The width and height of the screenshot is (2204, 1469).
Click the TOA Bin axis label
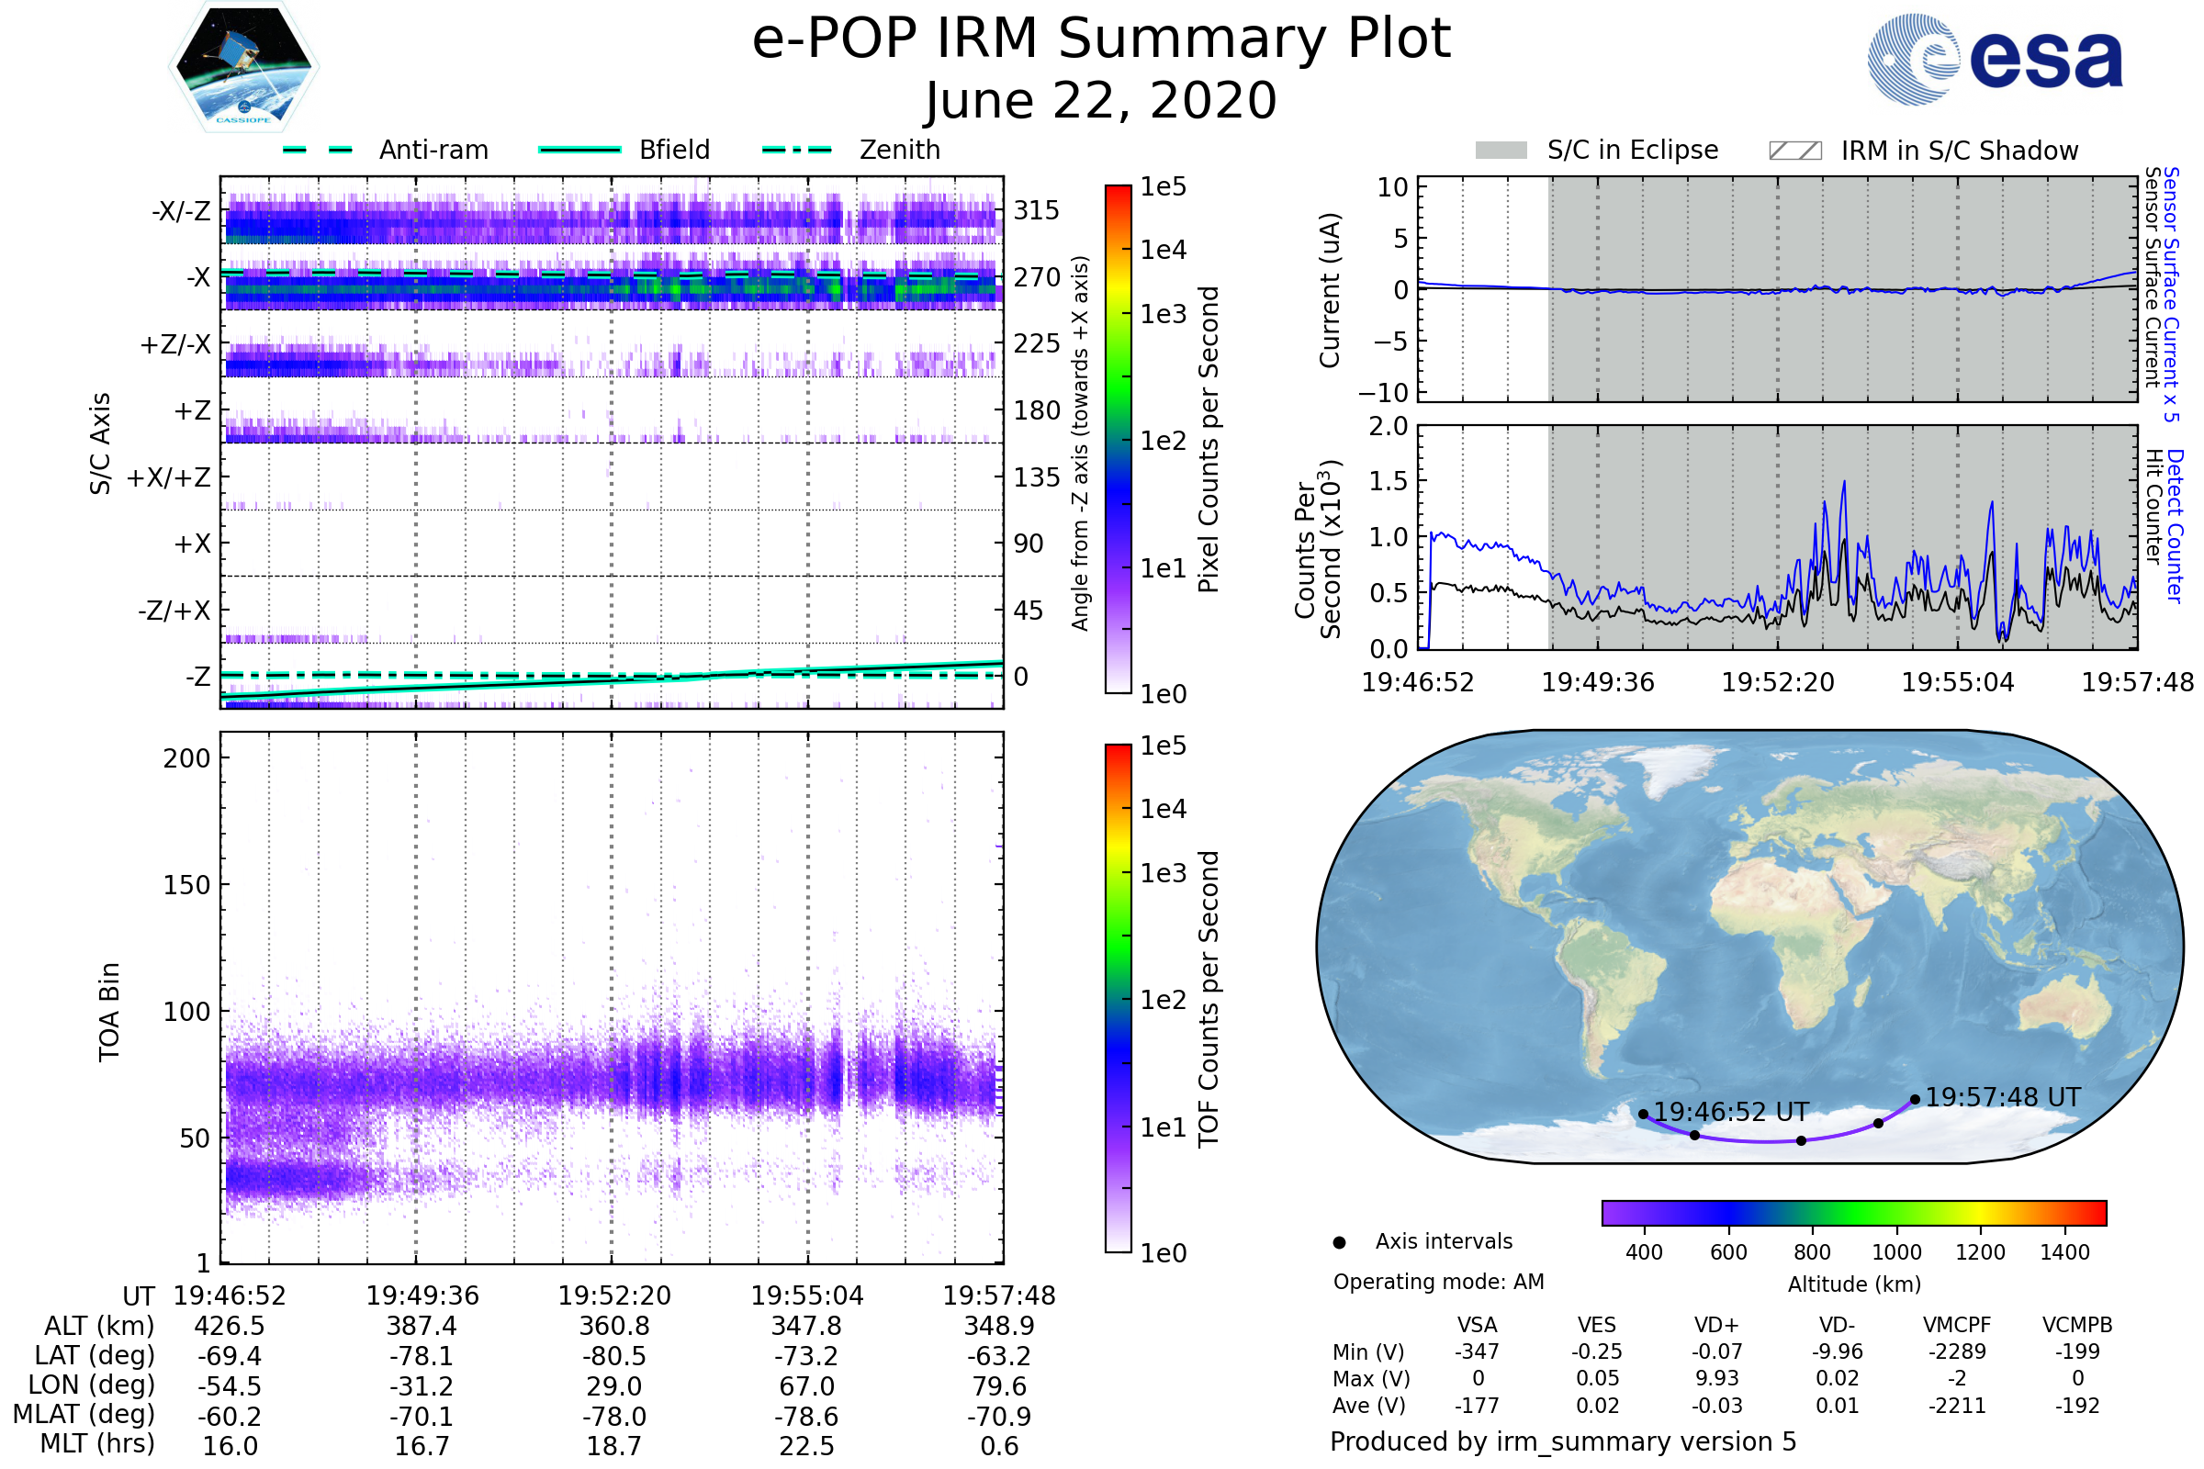109,1012
